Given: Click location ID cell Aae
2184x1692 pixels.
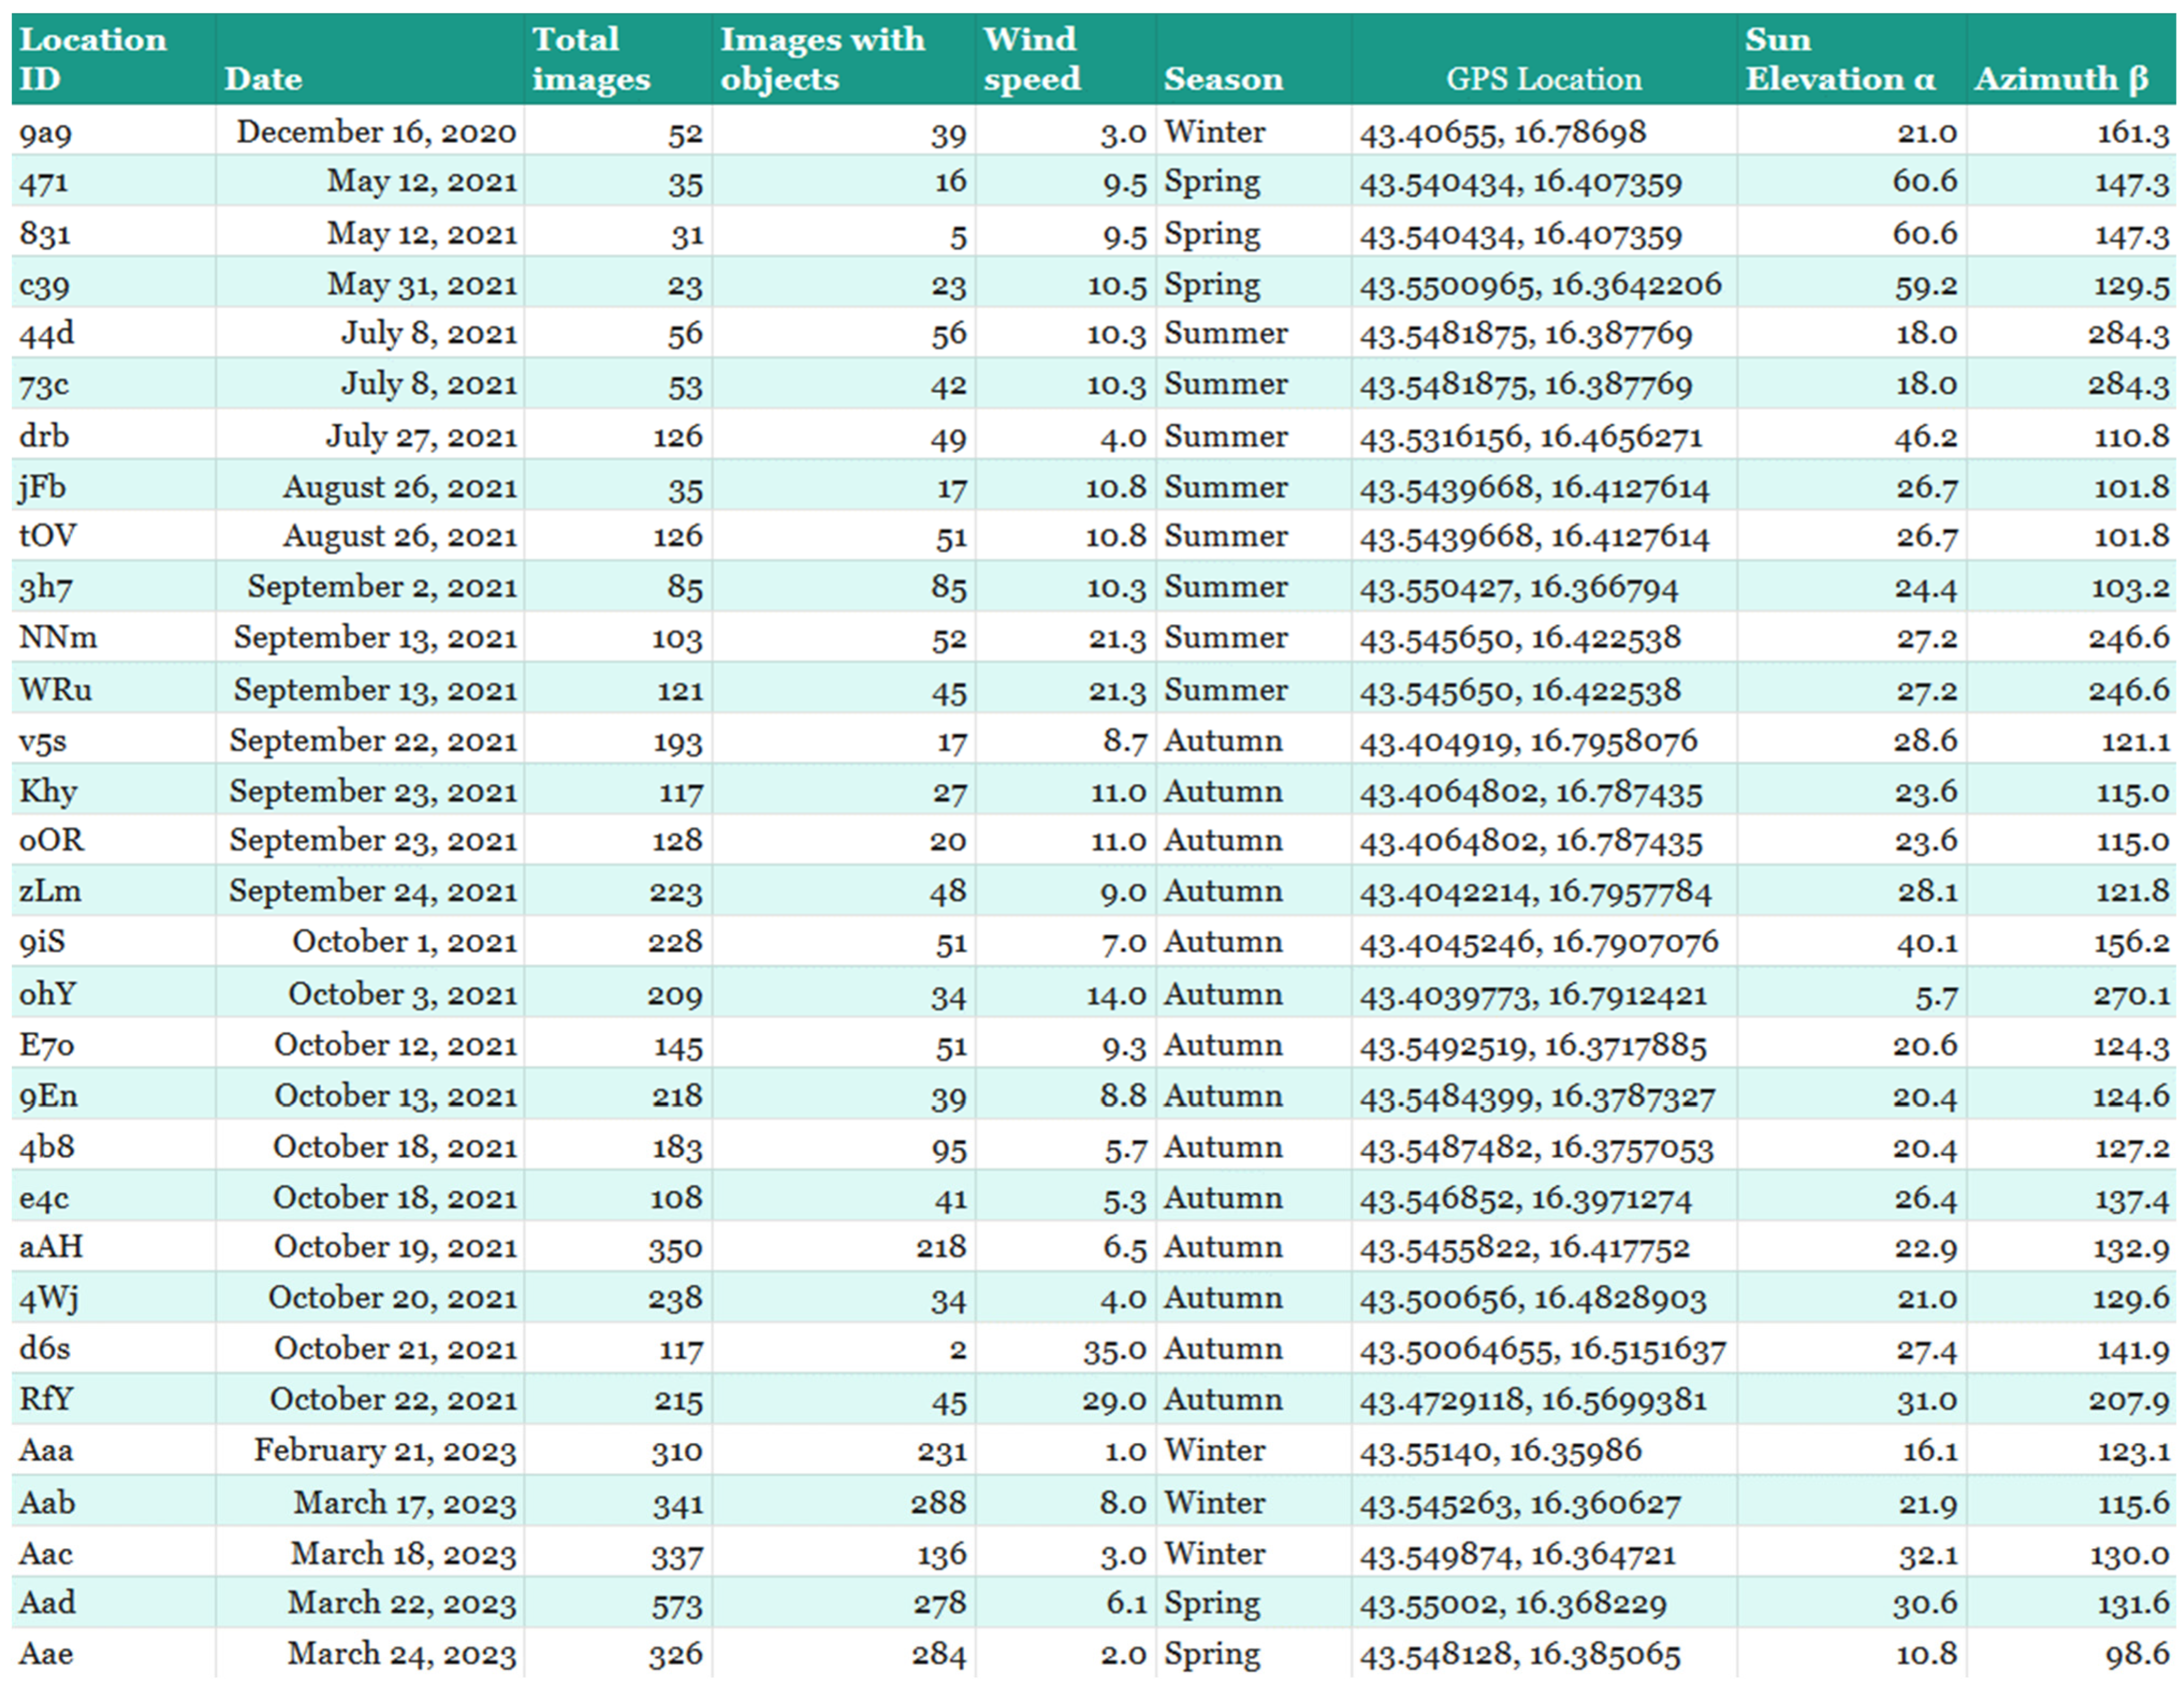Looking at the screenshot, I should [x=46, y=1654].
